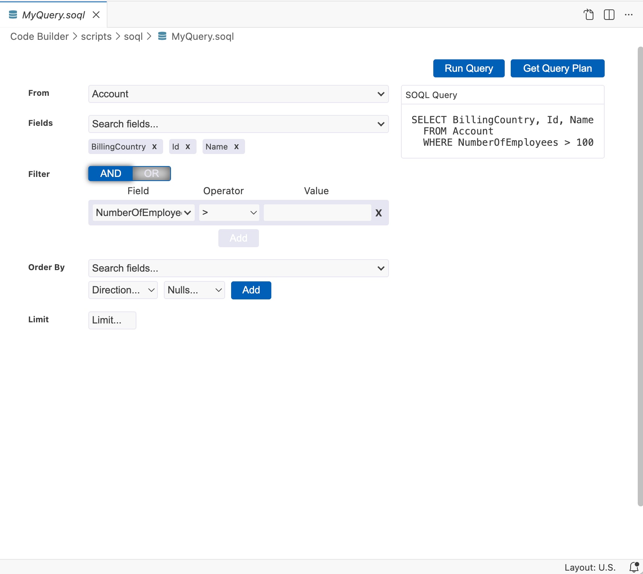Click inside the Limit input field
643x574 pixels.
coord(112,320)
